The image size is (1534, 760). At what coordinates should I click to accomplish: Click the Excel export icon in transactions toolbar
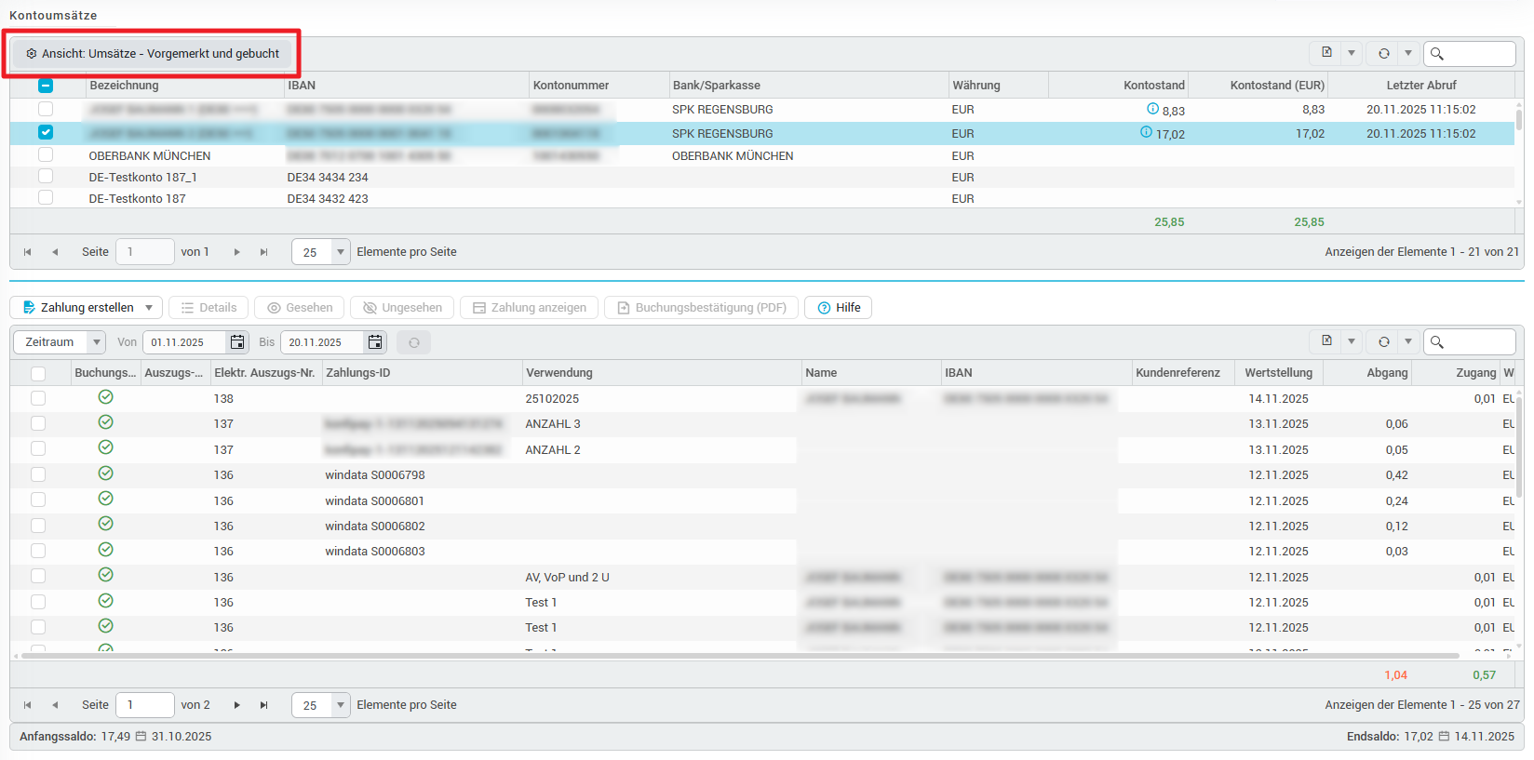click(x=1326, y=341)
